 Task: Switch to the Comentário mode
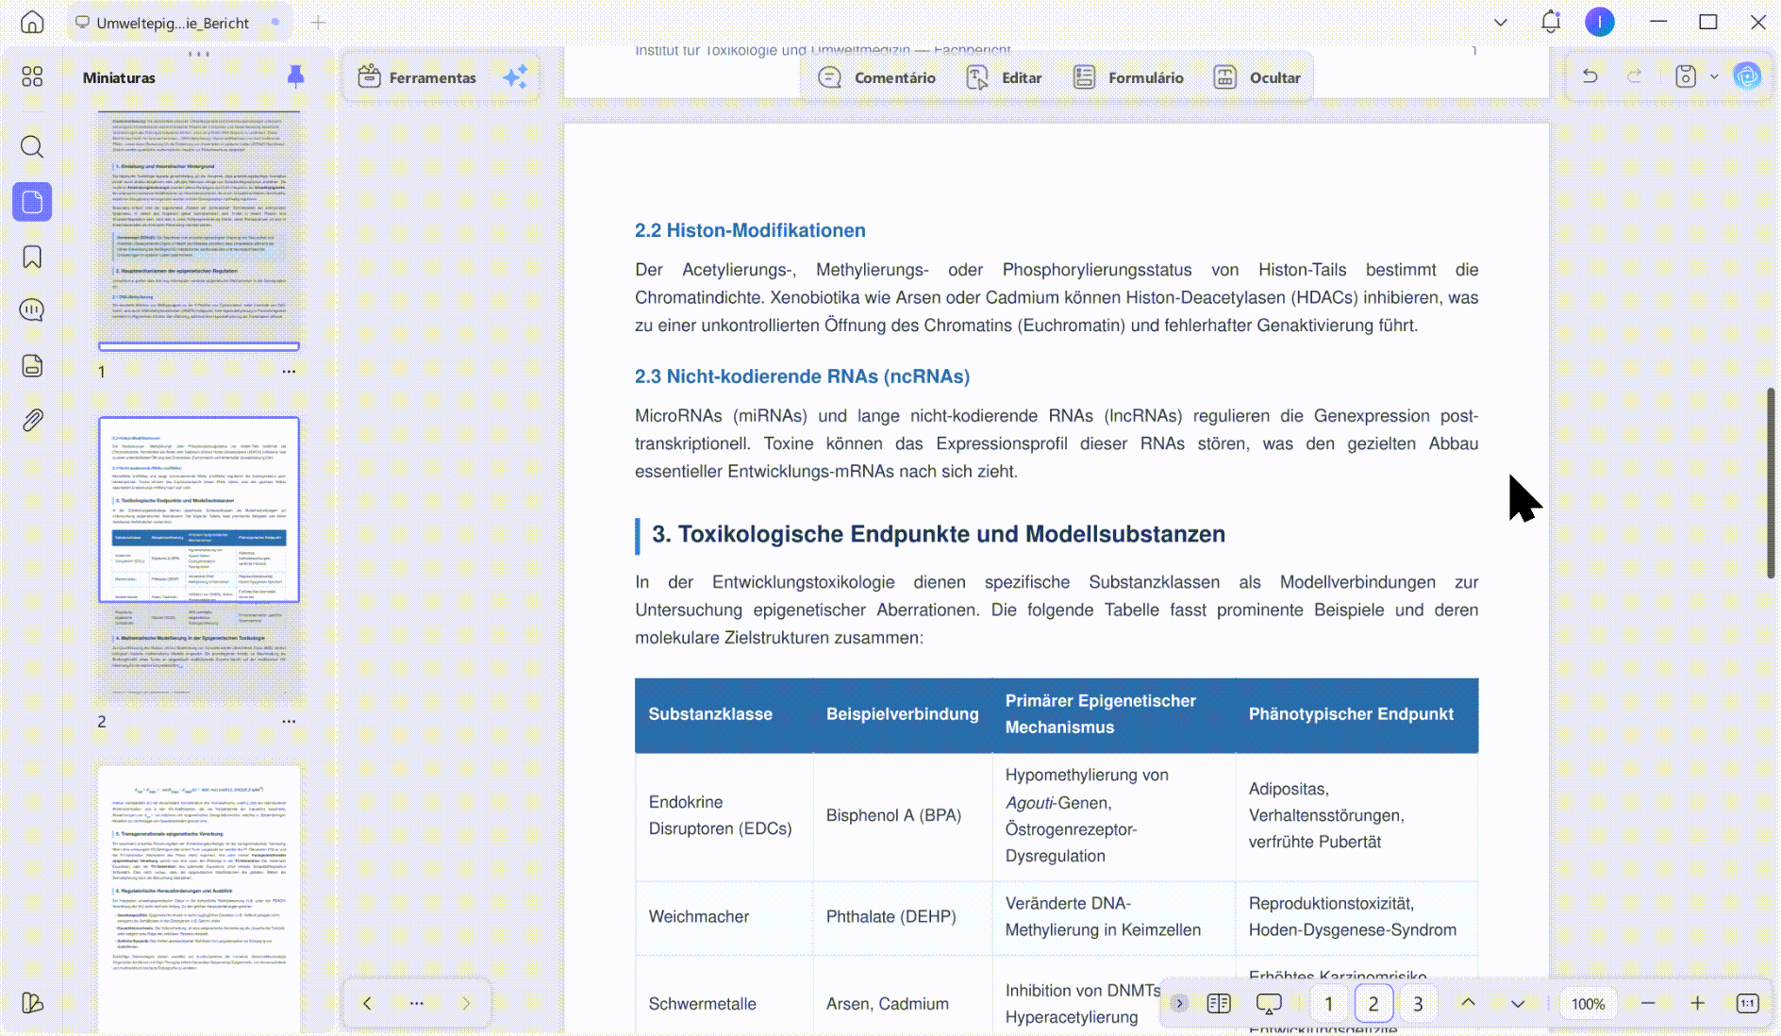pos(876,77)
